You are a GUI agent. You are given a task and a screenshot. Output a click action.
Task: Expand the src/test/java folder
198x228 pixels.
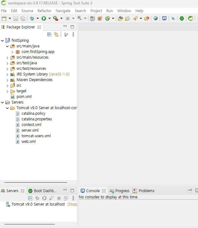pyautogui.click(x=7, y=63)
